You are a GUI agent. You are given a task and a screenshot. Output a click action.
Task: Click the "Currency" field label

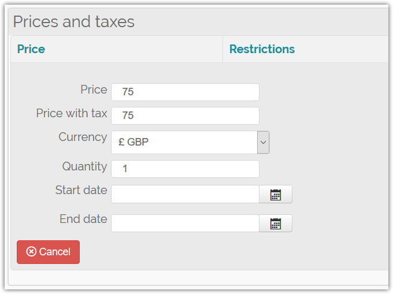pos(83,137)
